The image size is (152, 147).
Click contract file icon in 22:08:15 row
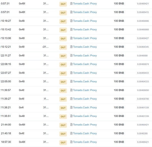click(71, 64)
